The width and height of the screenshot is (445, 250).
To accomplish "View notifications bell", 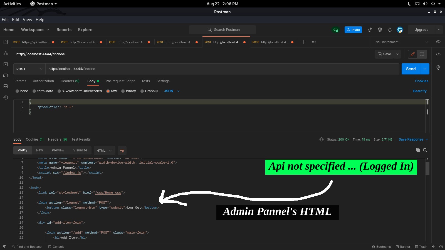I will coord(390,30).
